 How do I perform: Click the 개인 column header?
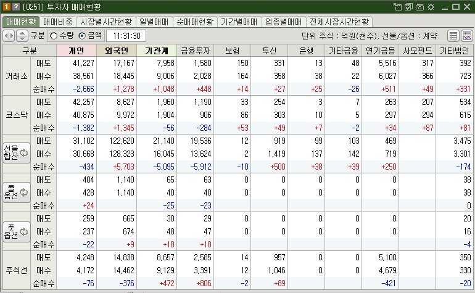[x=76, y=51]
